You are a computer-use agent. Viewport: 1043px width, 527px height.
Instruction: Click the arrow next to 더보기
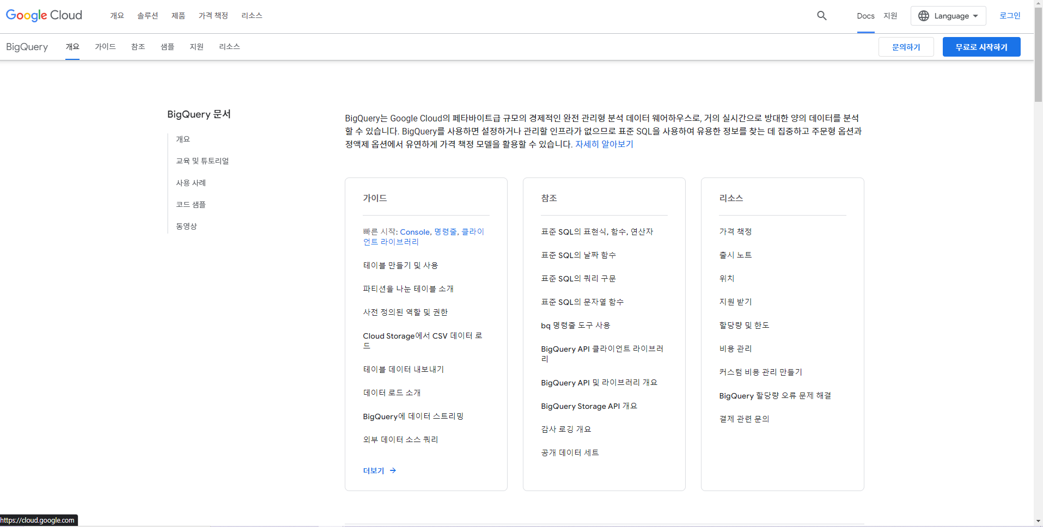coord(393,470)
